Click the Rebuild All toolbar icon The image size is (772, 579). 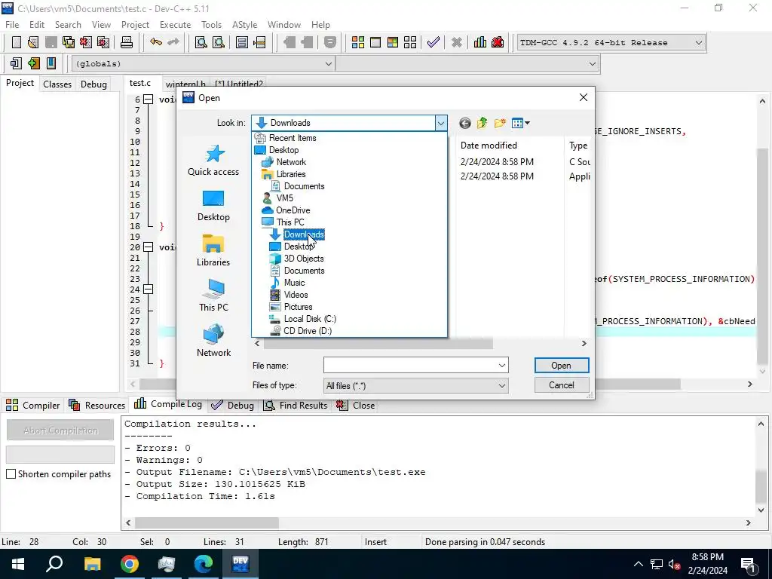[409, 42]
